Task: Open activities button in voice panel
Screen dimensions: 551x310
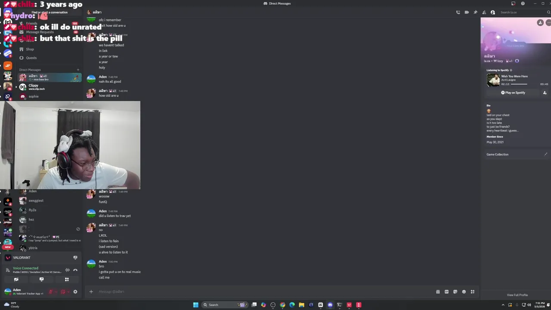Action: coord(67,279)
